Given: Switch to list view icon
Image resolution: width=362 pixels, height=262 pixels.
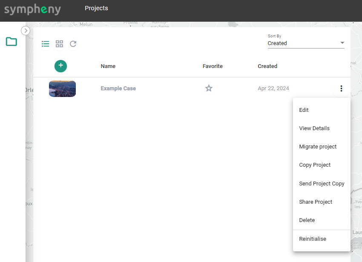Looking at the screenshot, I should click(x=46, y=44).
